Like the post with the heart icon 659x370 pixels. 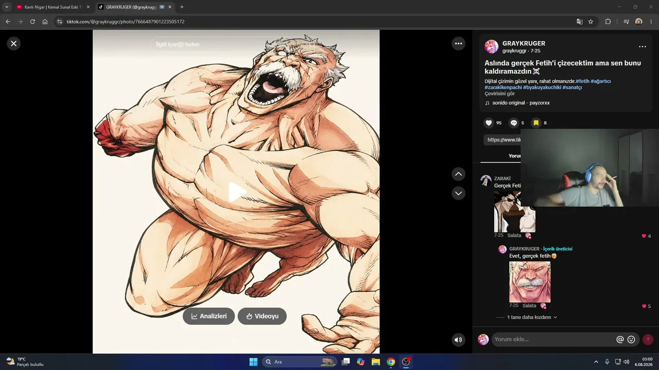(x=489, y=123)
